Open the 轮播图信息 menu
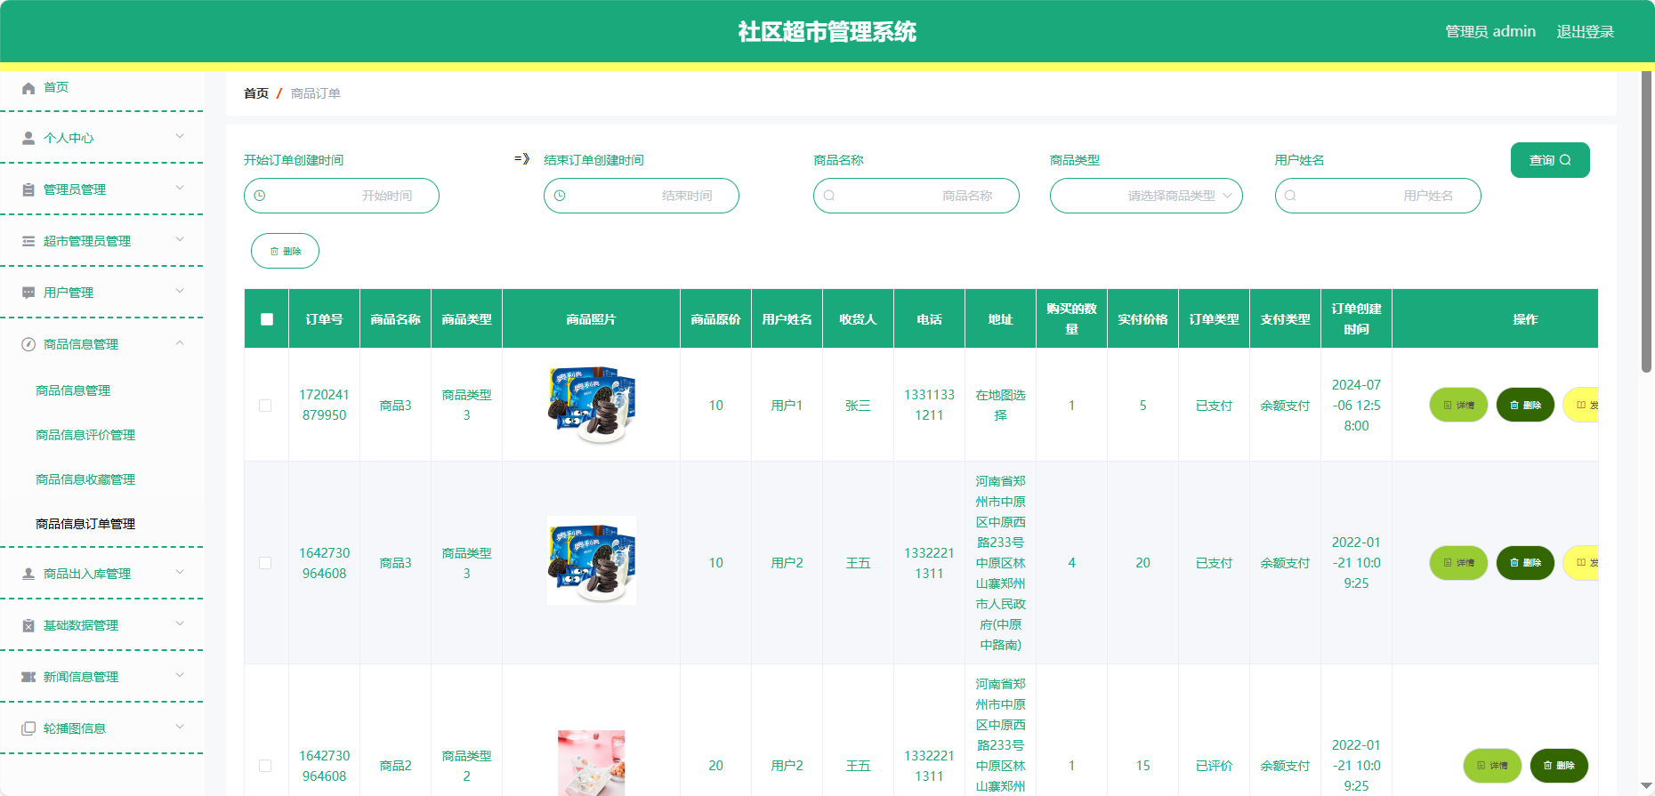The height and width of the screenshot is (796, 1655). click(x=101, y=728)
